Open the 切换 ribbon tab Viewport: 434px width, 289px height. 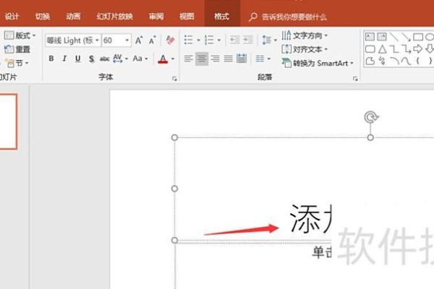point(43,17)
